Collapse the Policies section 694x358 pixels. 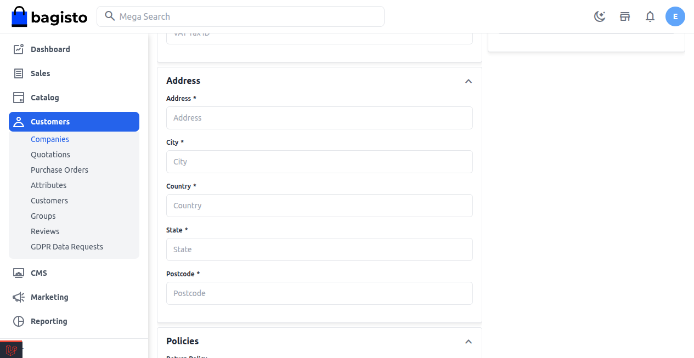coord(469,341)
